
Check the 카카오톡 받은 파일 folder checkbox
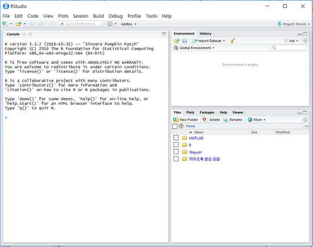(176, 159)
